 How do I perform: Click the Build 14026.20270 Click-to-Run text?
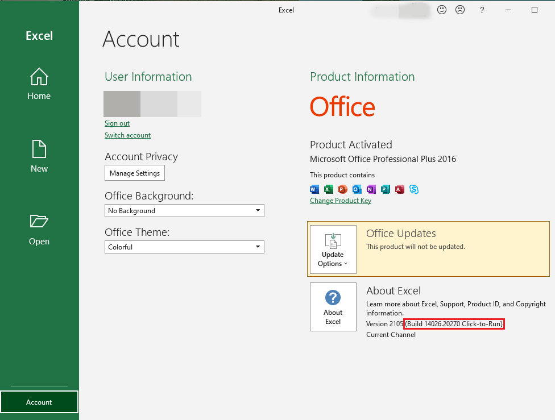coord(454,324)
